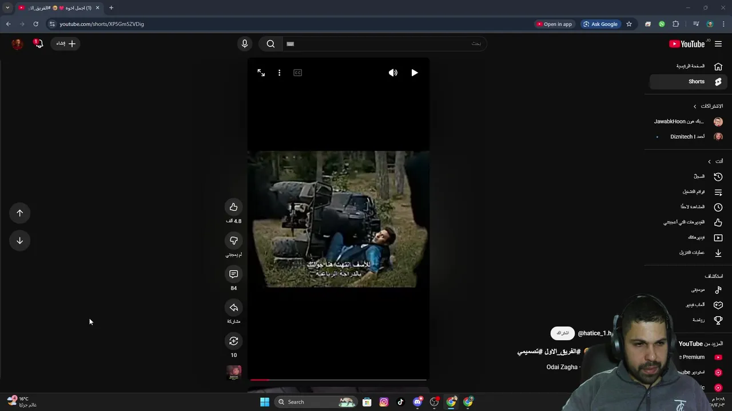Open media controls music-note icon
This screenshot has height=411, width=732.
(695, 24)
